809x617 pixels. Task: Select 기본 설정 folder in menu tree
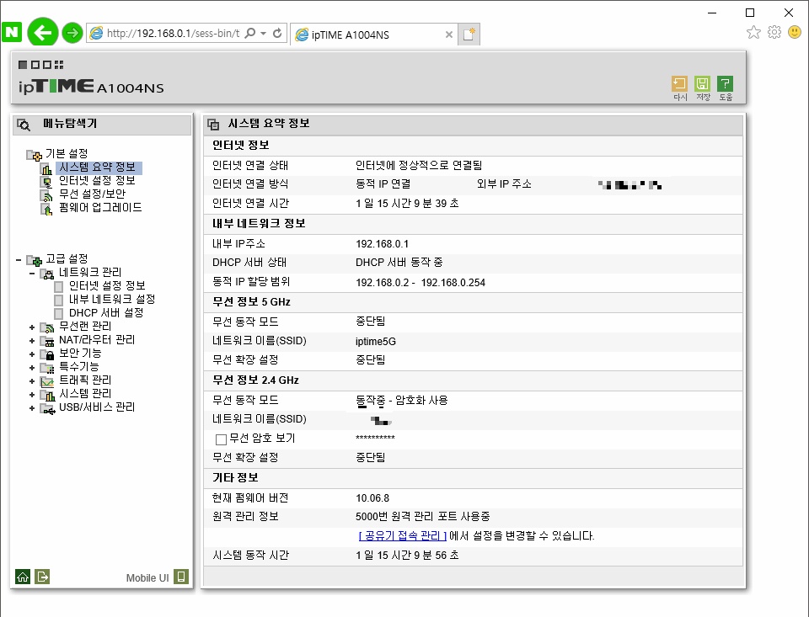[67, 153]
